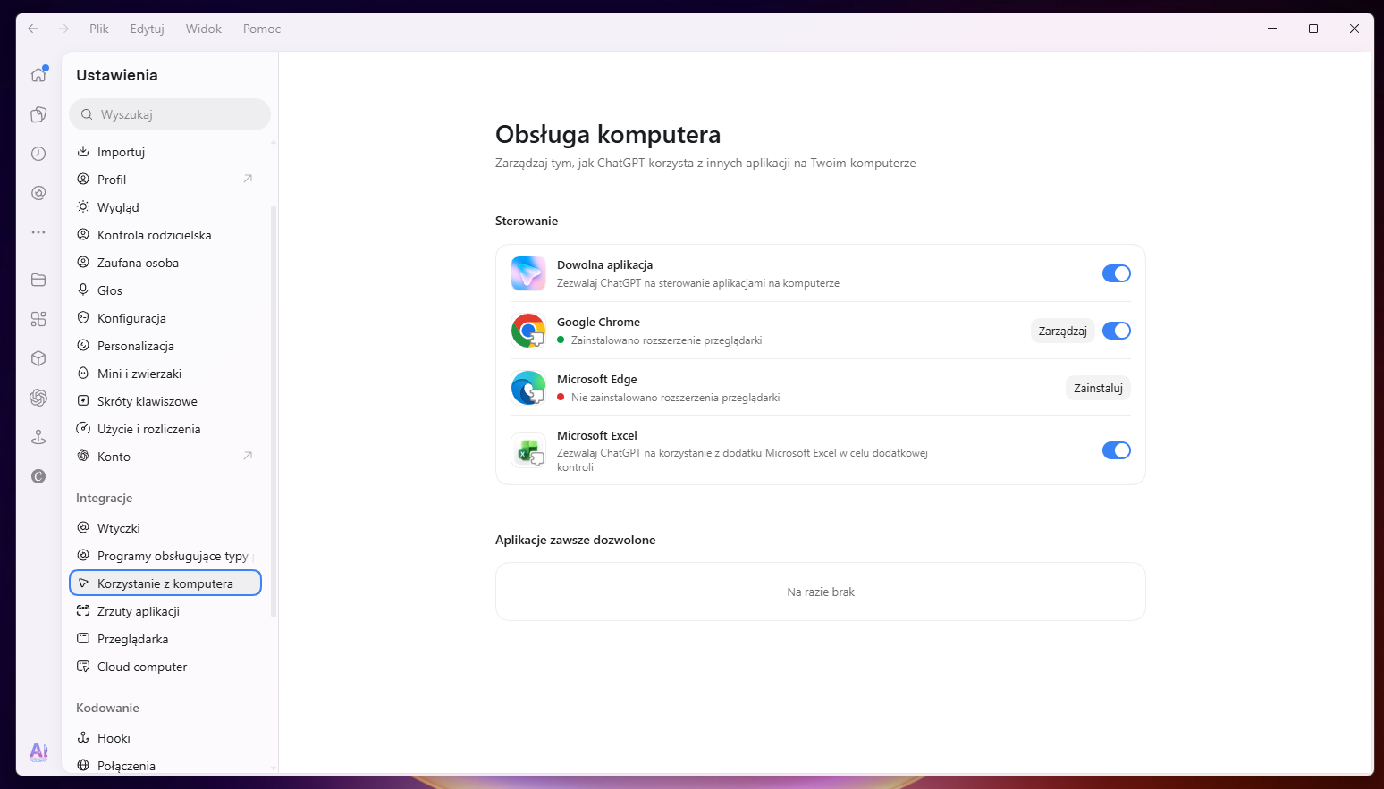Select Zrzuty aplikacji in sidebar
The image size is (1384, 789).
point(165,611)
